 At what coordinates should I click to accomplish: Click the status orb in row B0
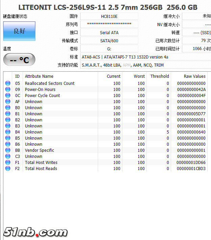click(x=8, y=107)
